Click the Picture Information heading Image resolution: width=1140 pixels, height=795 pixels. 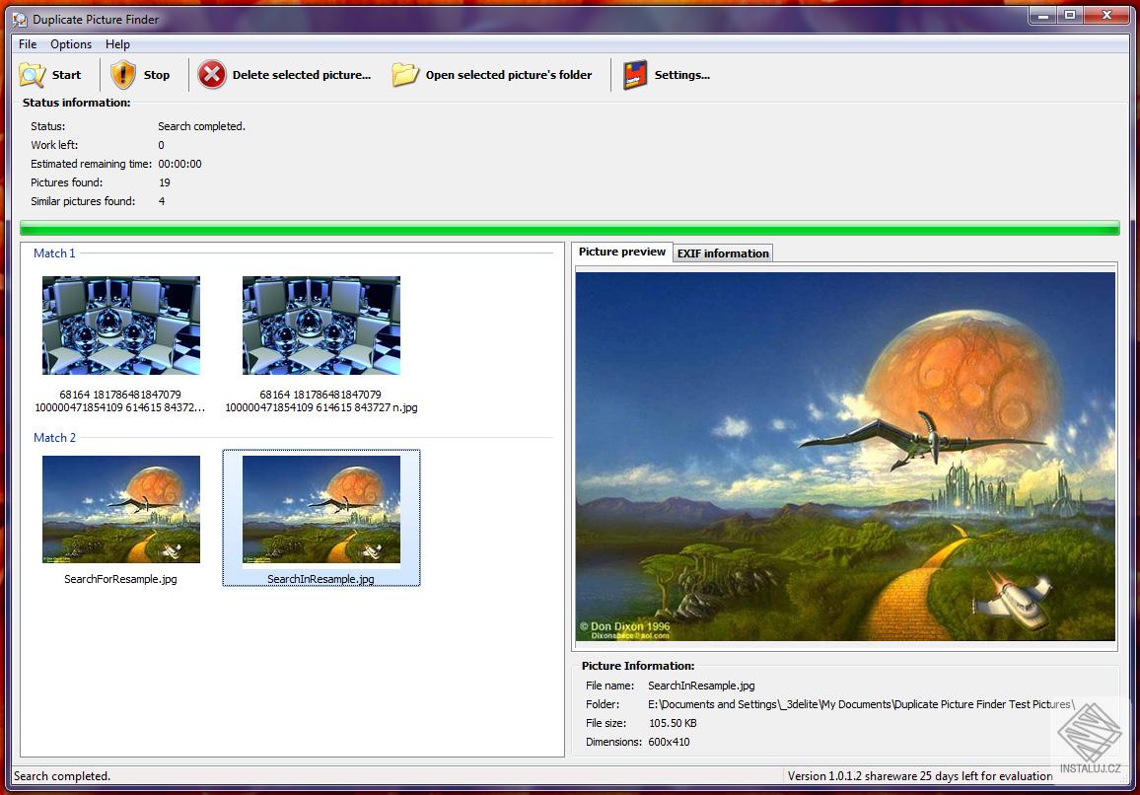638,666
